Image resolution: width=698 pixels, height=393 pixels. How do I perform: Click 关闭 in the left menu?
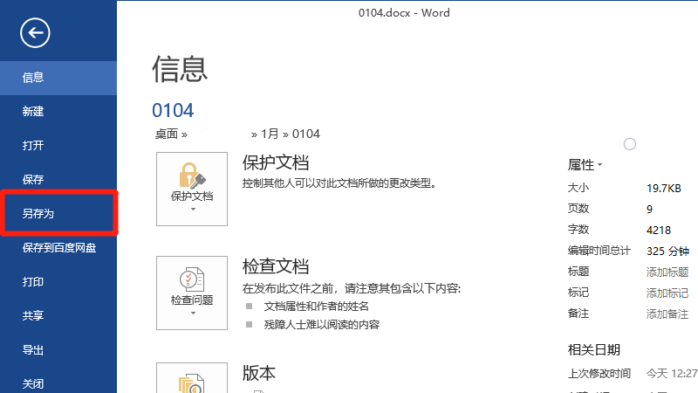point(33,383)
